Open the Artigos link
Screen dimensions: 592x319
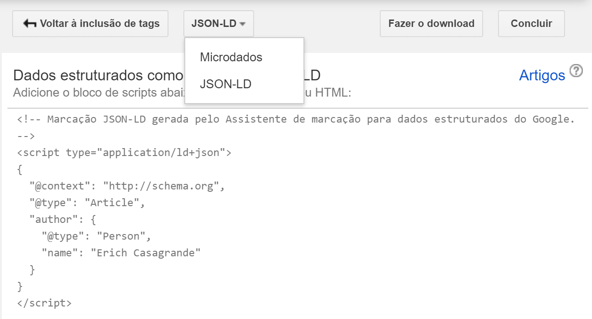[542, 75]
